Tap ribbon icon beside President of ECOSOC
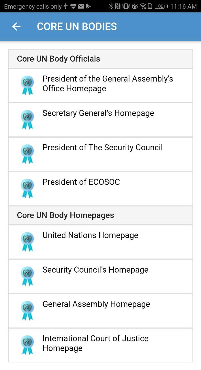 point(27,188)
